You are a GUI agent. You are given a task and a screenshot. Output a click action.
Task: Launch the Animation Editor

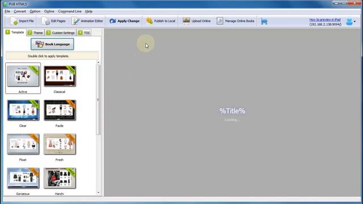[87, 21]
